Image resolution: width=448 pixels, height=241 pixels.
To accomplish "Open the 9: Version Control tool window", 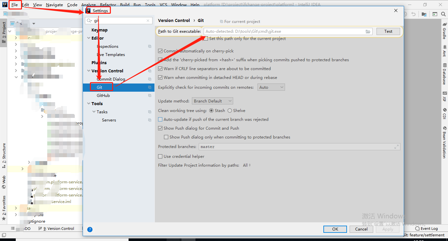I will [x=56, y=229].
